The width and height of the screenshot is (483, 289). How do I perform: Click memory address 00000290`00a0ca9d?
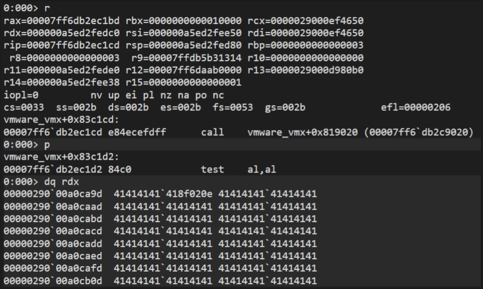56,194
